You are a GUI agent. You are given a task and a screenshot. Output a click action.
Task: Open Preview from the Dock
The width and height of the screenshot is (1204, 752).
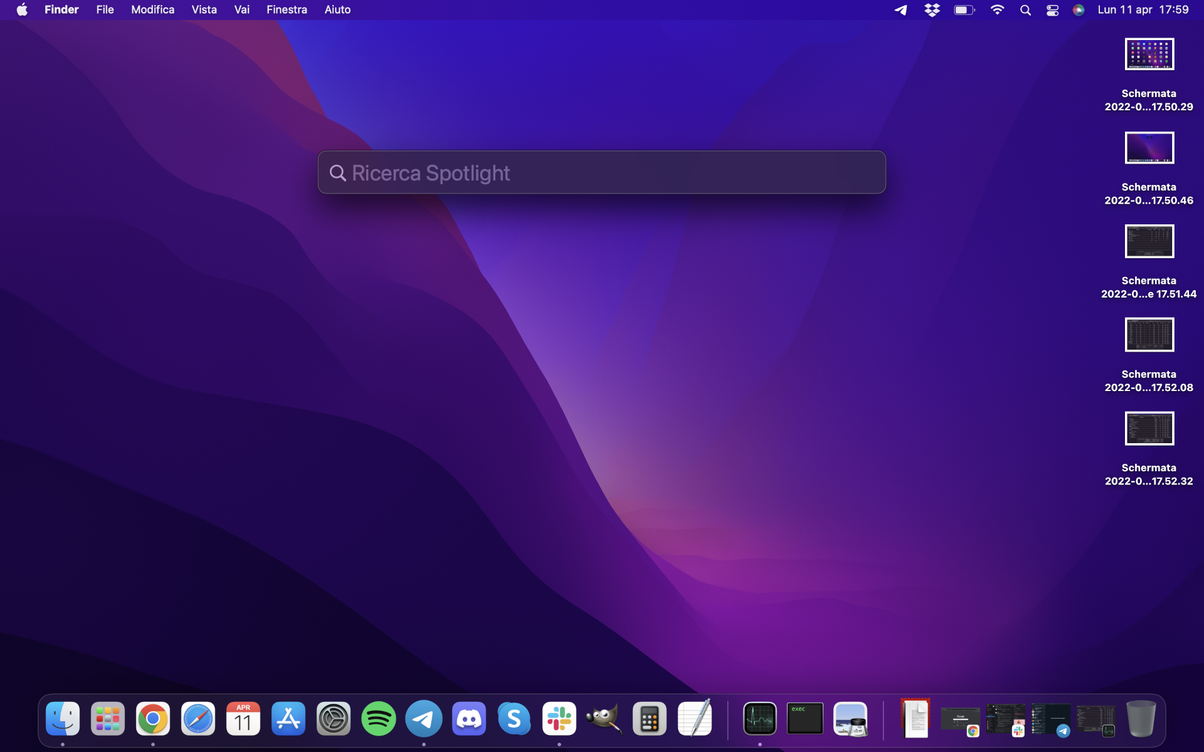pyautogui.click(x=850, y=719)
